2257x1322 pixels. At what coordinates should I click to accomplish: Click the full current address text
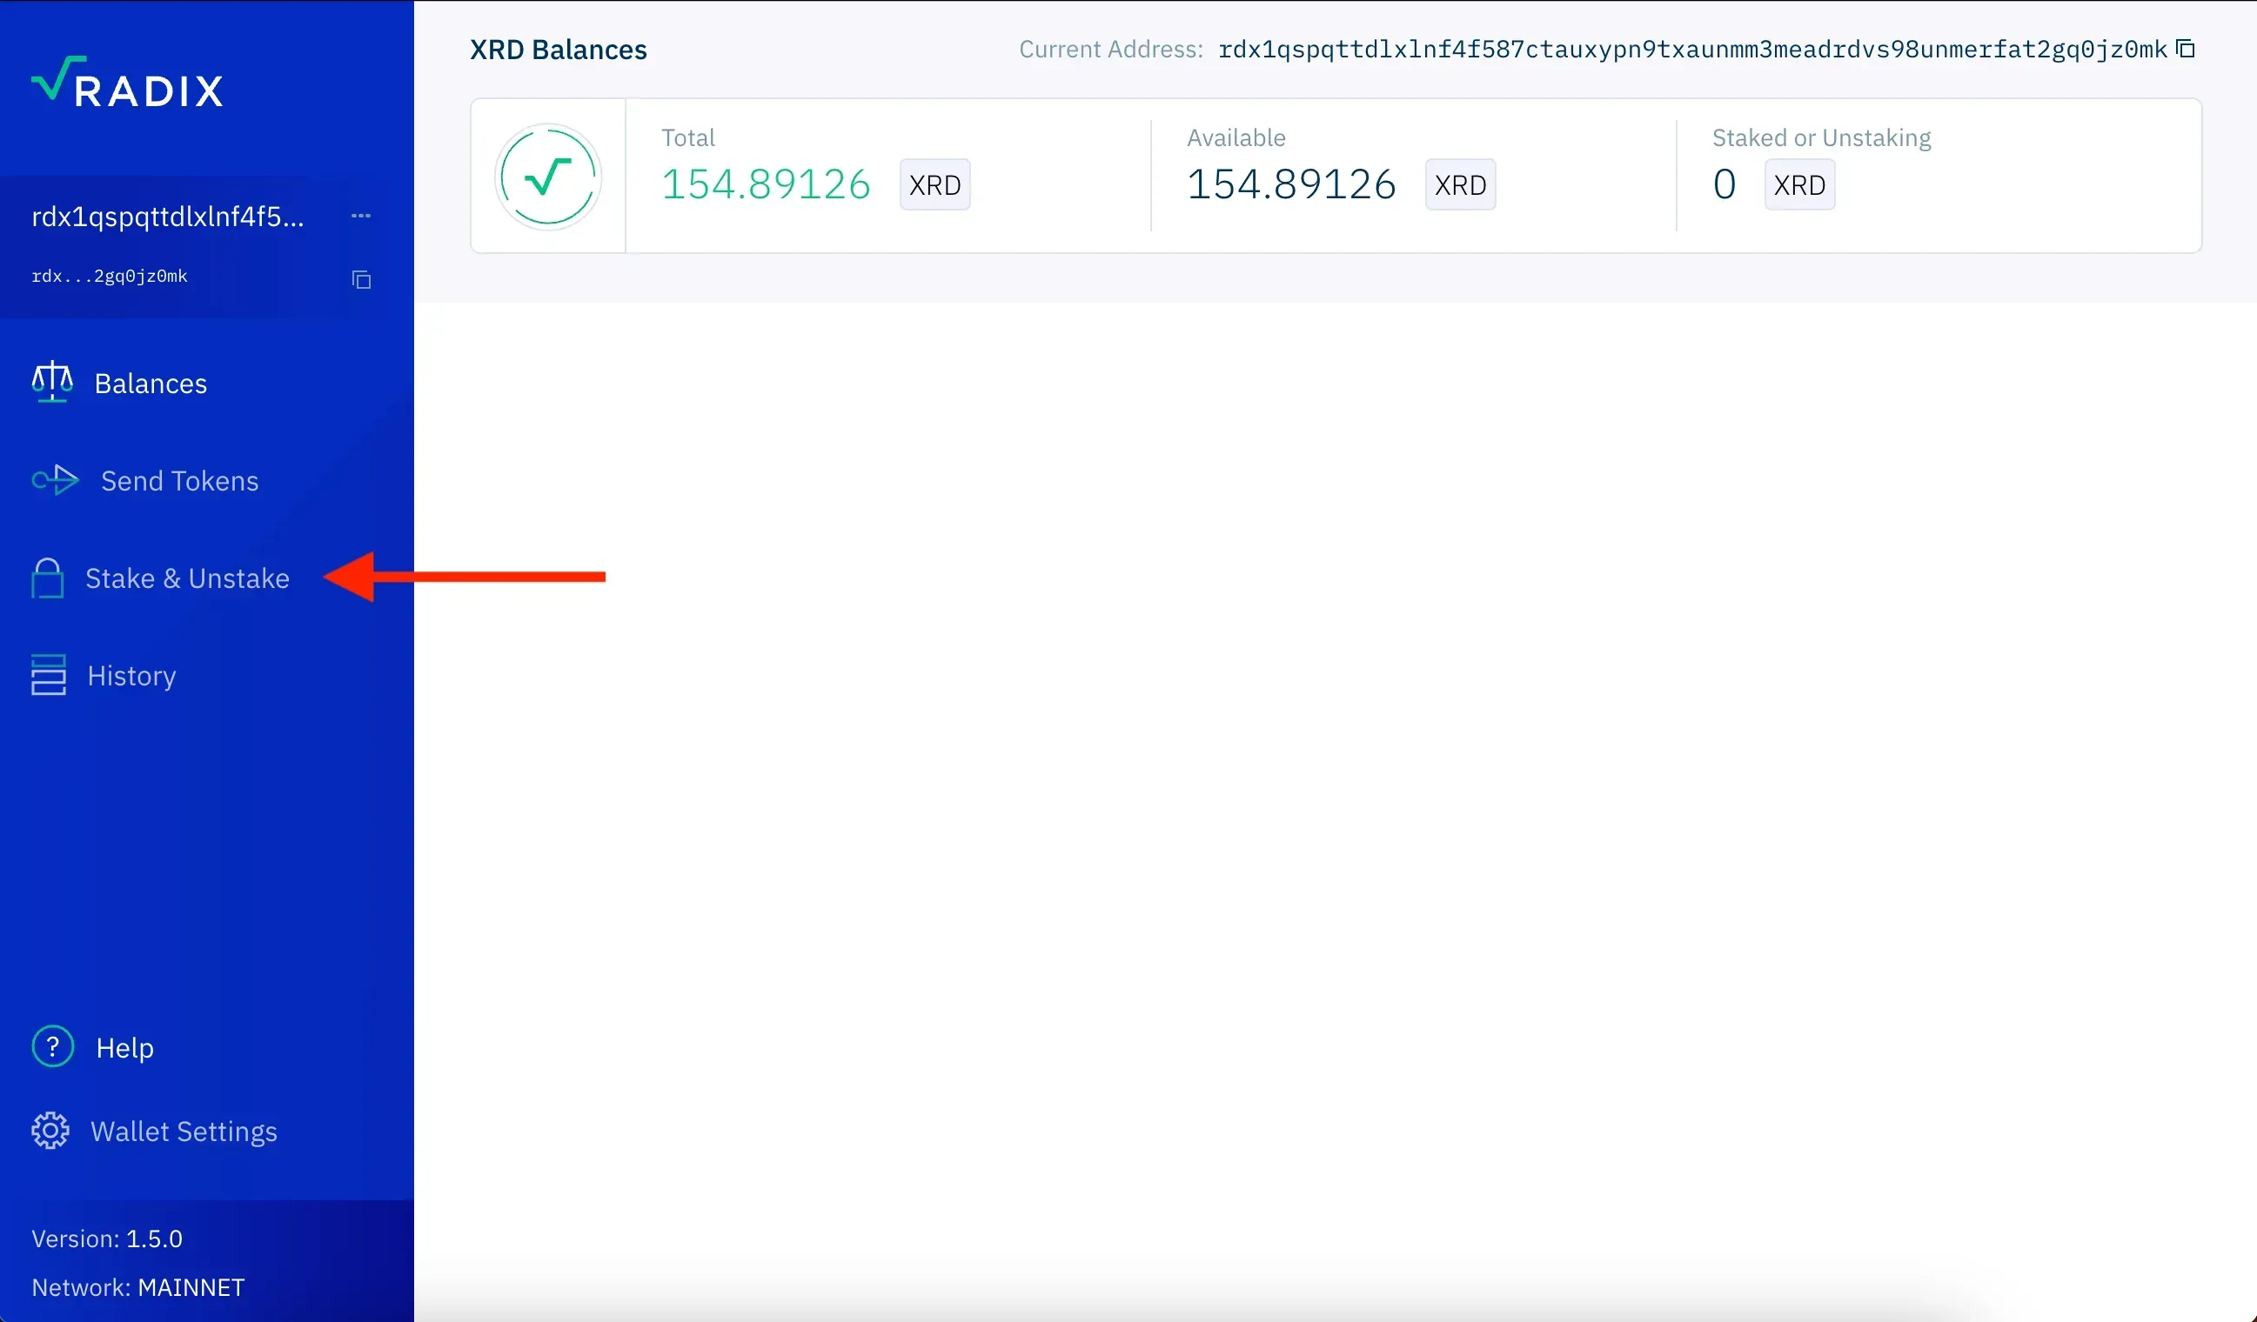[x=1693, y=50]
